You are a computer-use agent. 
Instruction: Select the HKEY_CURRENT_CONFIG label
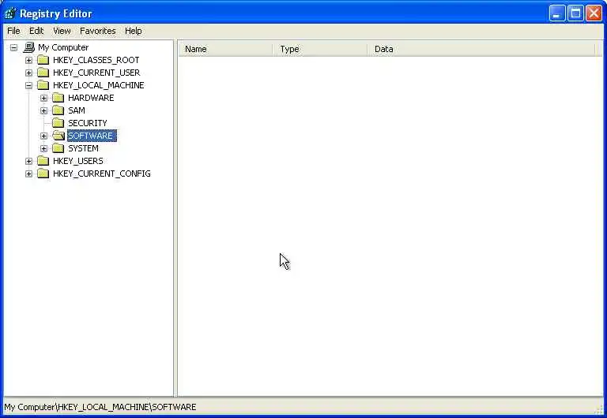pyautogui.click(x=102, y=174)
